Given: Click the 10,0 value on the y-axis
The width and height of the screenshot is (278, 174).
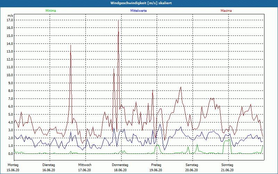Looking at the screenshot, I should (10, 75).
